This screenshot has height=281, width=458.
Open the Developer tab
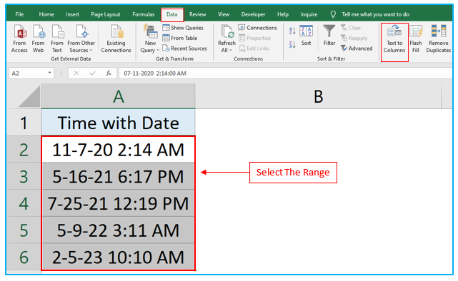click(x=253, y=14)
